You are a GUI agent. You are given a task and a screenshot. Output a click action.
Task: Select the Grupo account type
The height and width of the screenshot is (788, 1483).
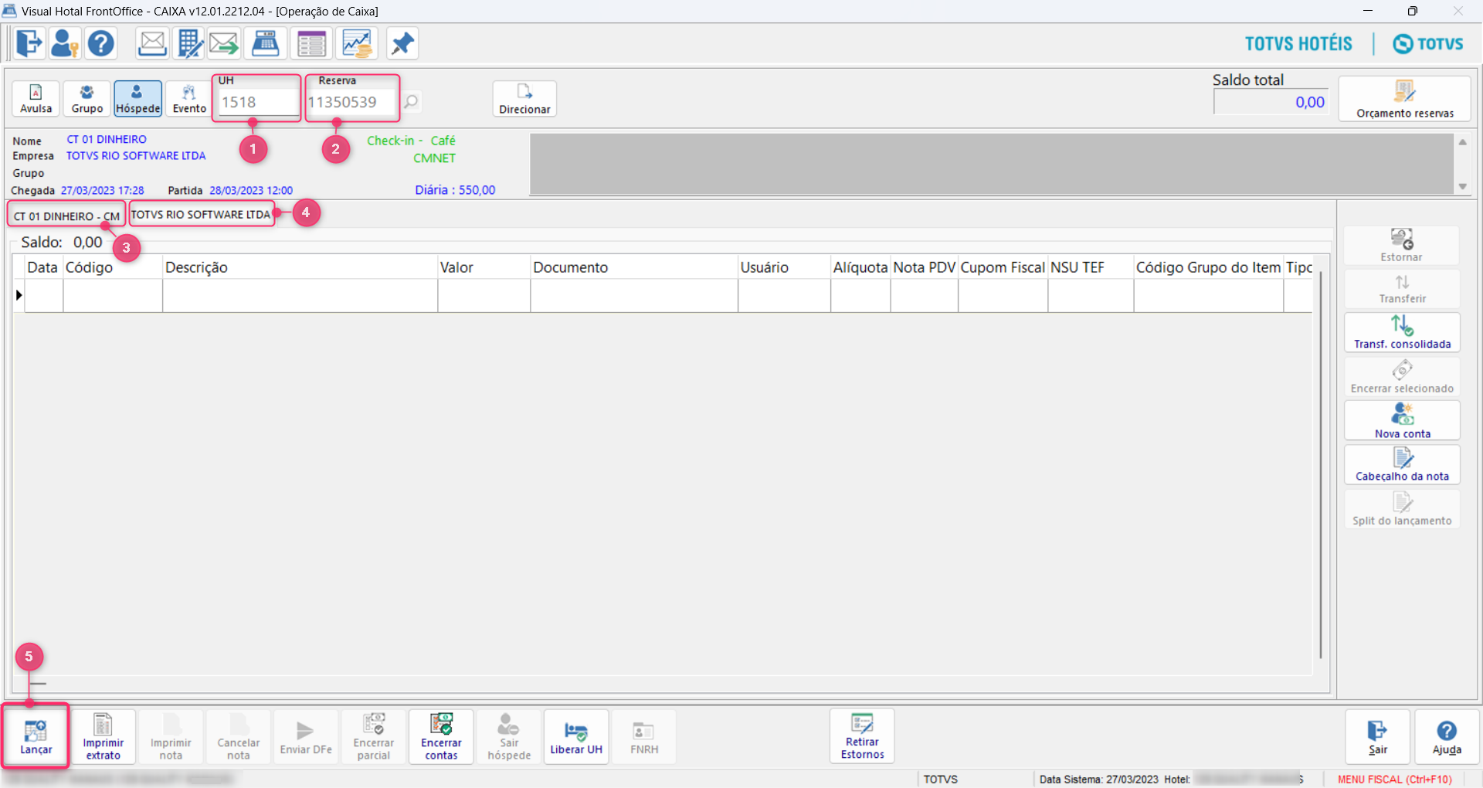click(x=87, y=99)
